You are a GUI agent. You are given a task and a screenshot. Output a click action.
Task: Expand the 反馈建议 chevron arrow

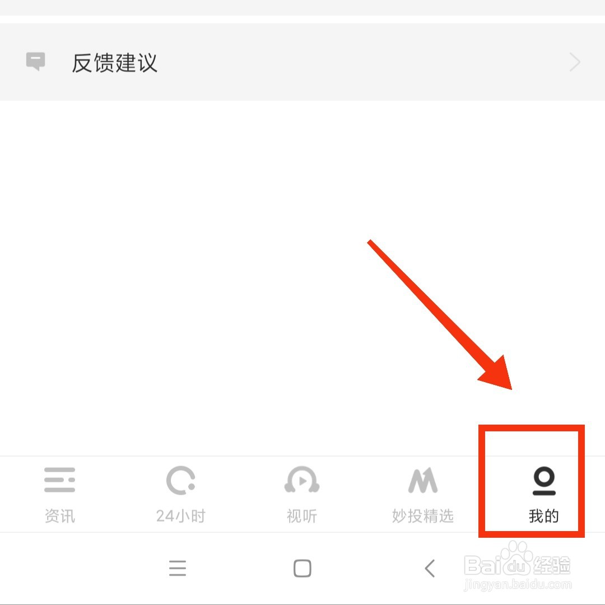click(x=575, y=62)
